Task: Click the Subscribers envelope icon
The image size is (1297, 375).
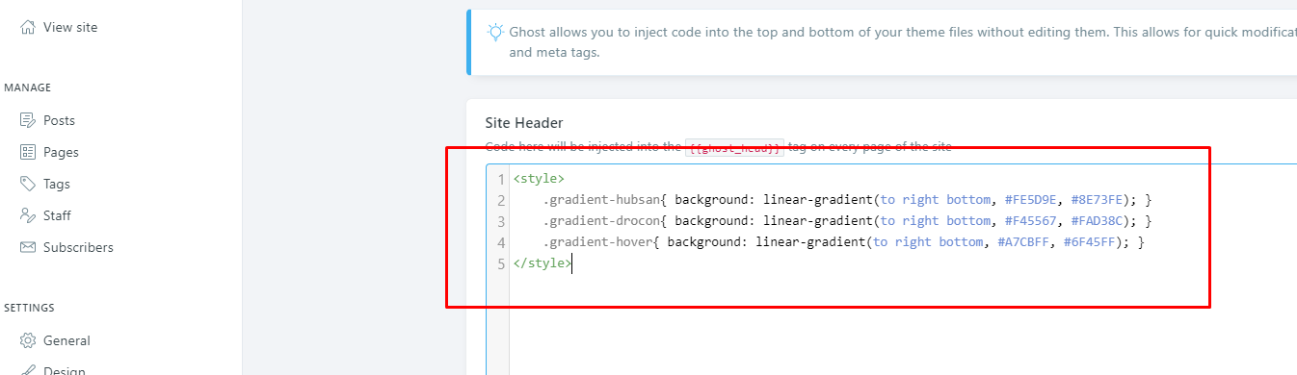Action: (28, 247)
